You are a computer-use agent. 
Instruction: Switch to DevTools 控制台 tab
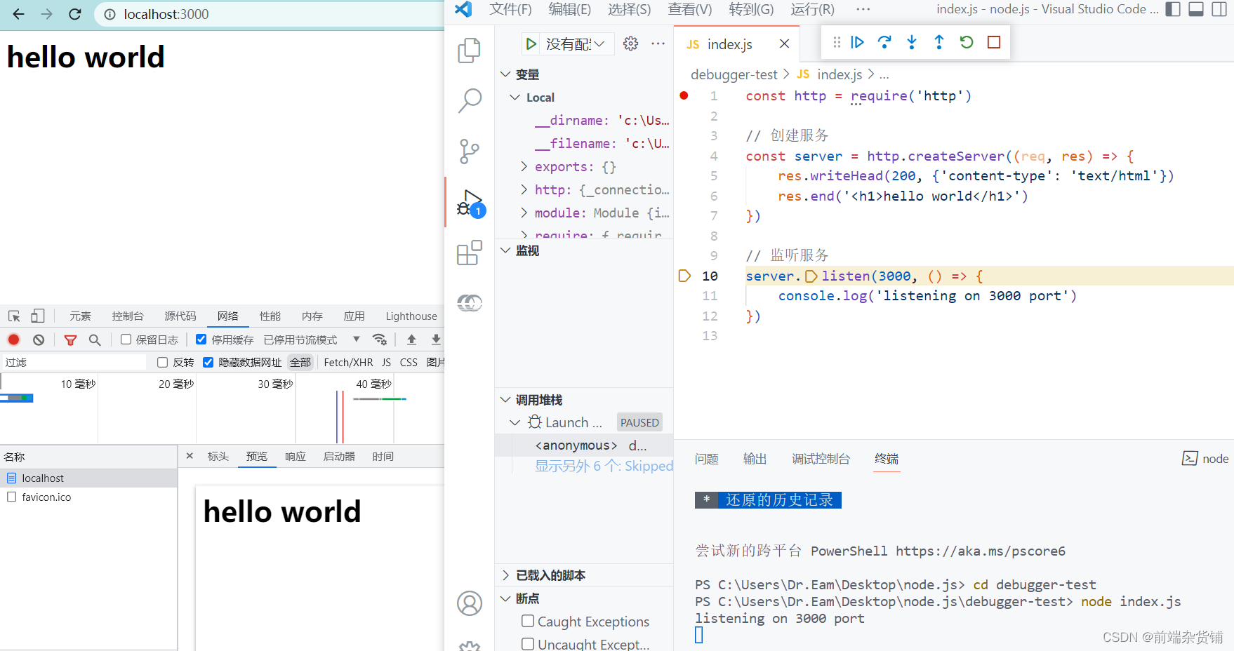coord(128,316)
